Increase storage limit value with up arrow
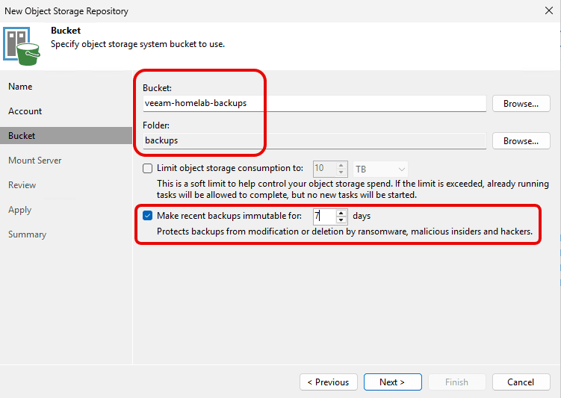This screenshot has width=561, height=398. tap(341, 165)
